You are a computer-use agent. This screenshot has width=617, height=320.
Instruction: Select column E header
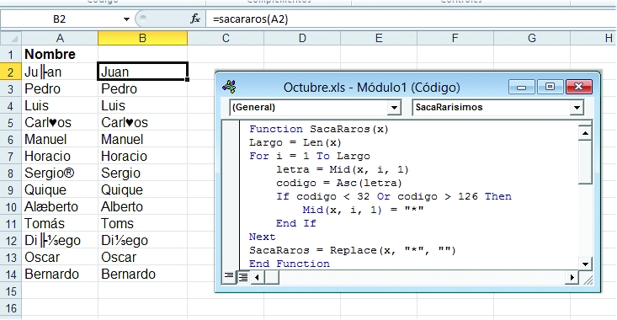379,38
